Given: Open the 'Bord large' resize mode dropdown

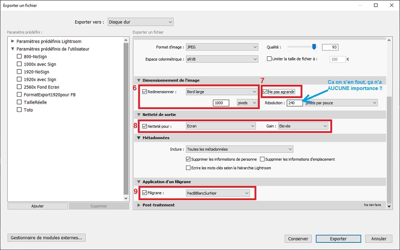Looking at the screenshot, I should coord(222,92).
